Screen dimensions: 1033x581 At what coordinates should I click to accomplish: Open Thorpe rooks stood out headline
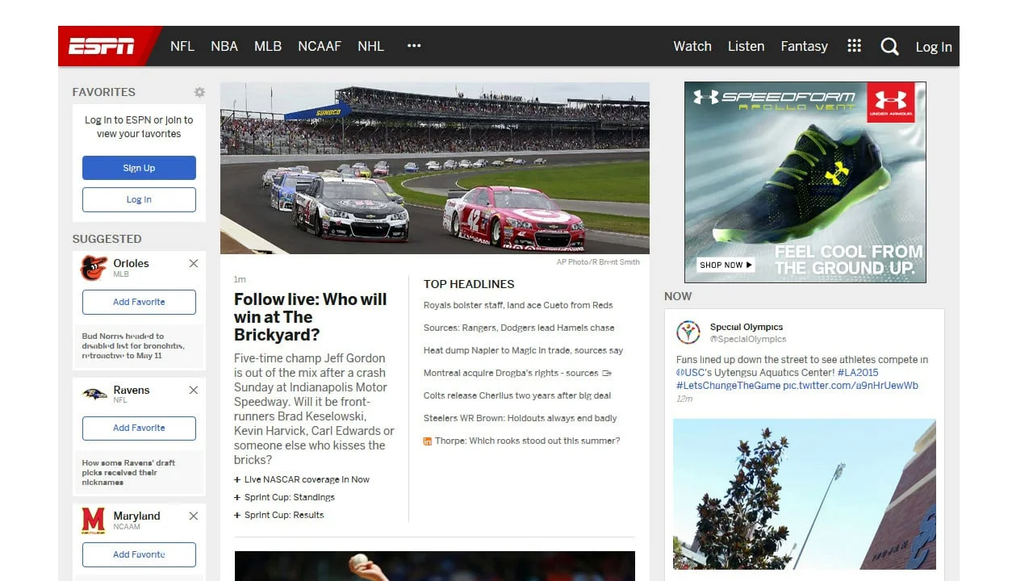[x=527, y=441]
